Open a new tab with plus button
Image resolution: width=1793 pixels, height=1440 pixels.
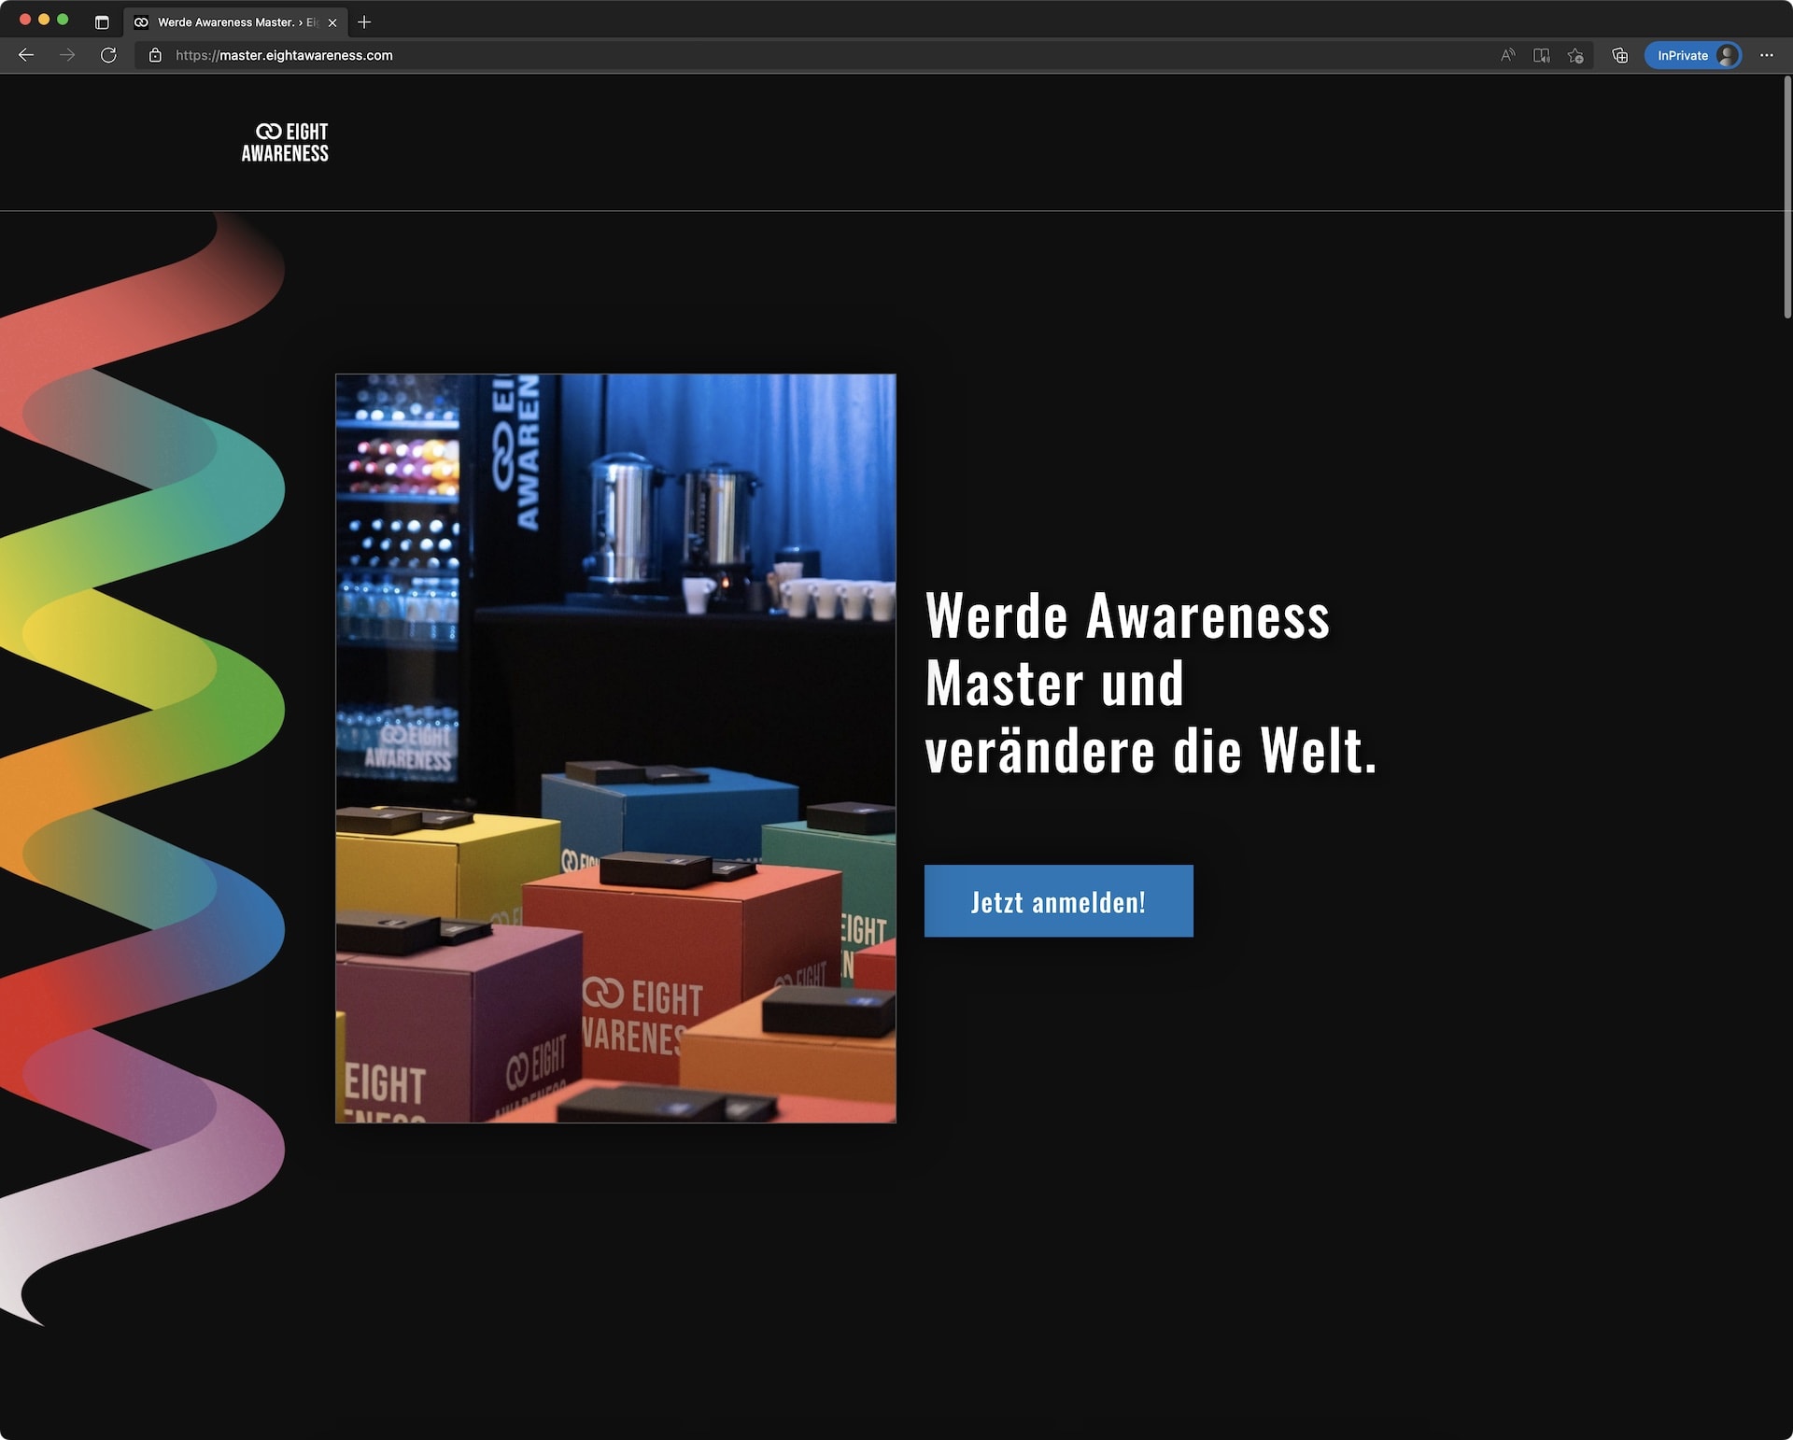pyautogui.click(x=364, y=22)
